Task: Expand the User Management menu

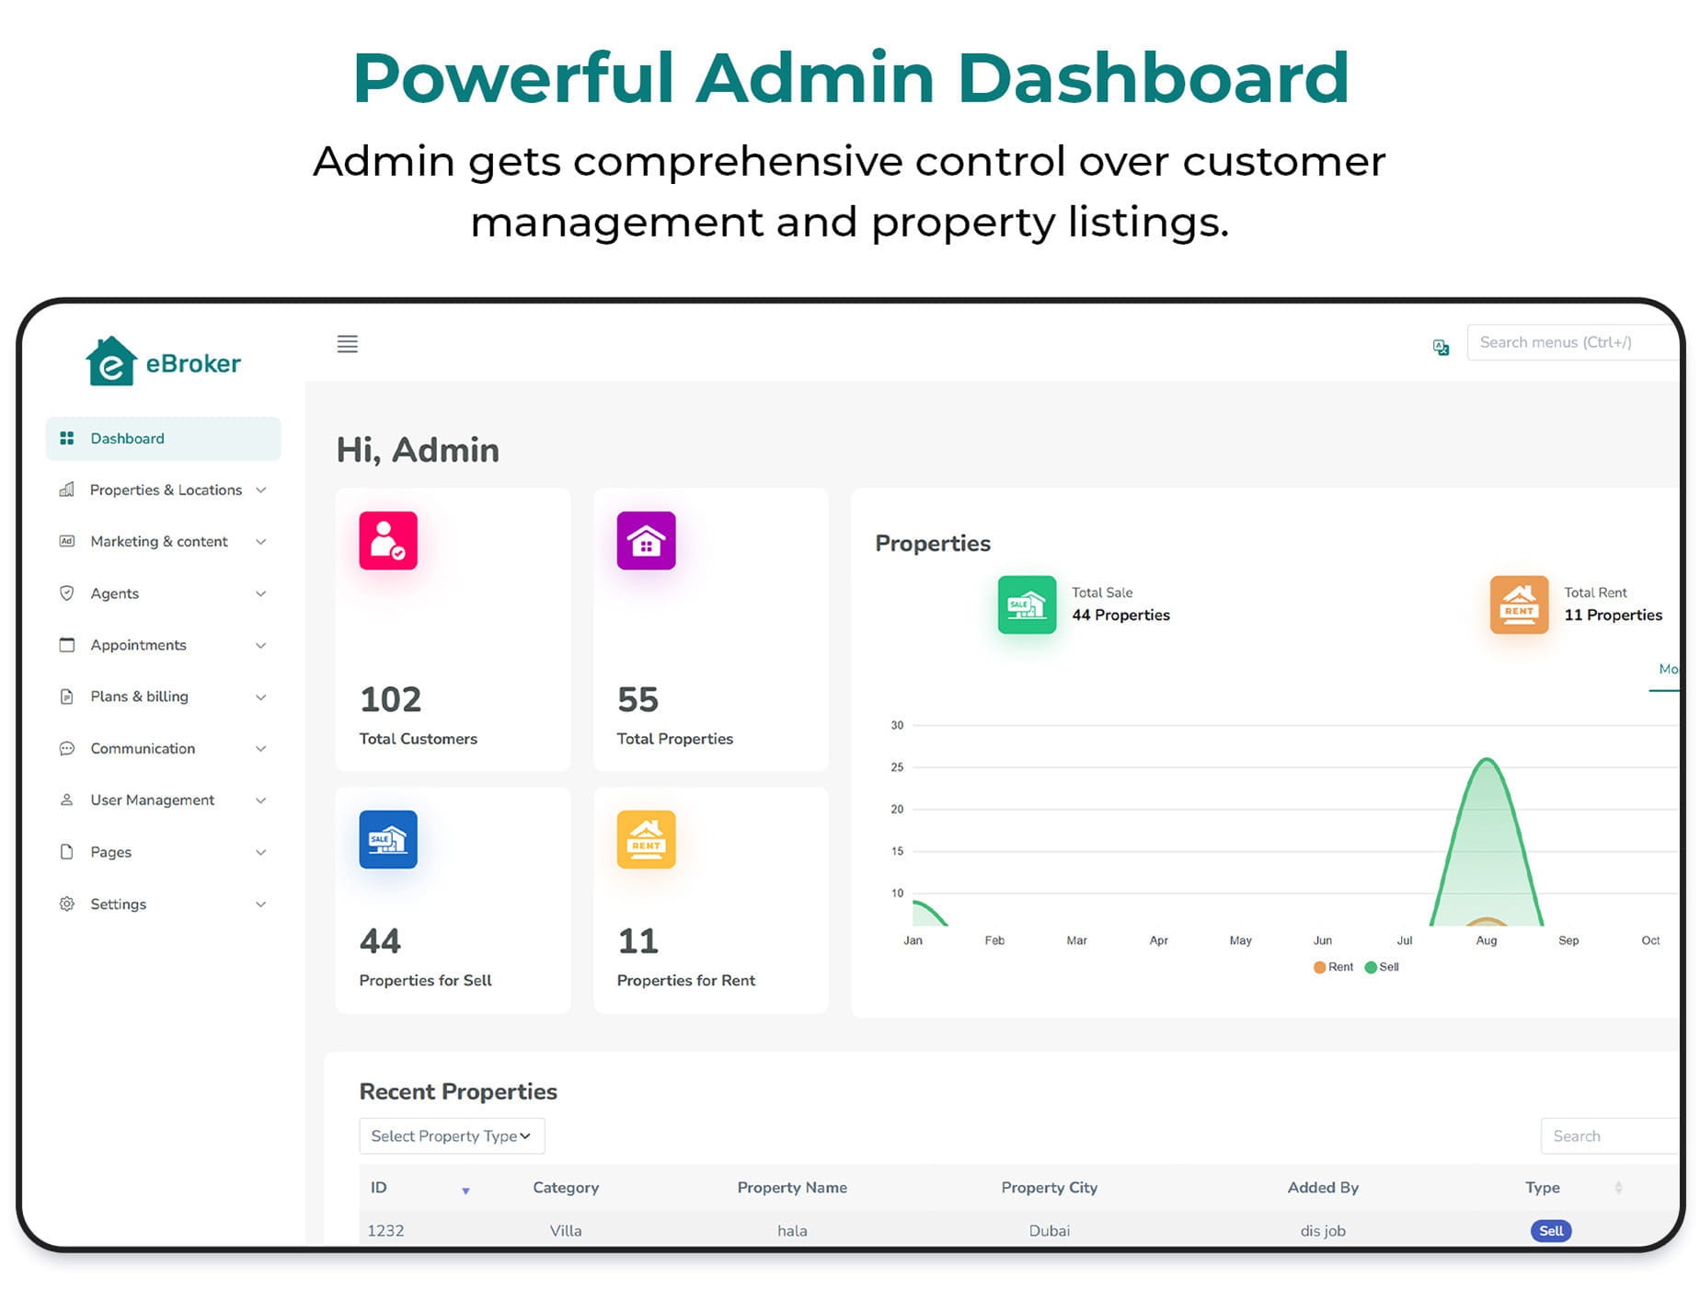Action: tap(151, 800)
